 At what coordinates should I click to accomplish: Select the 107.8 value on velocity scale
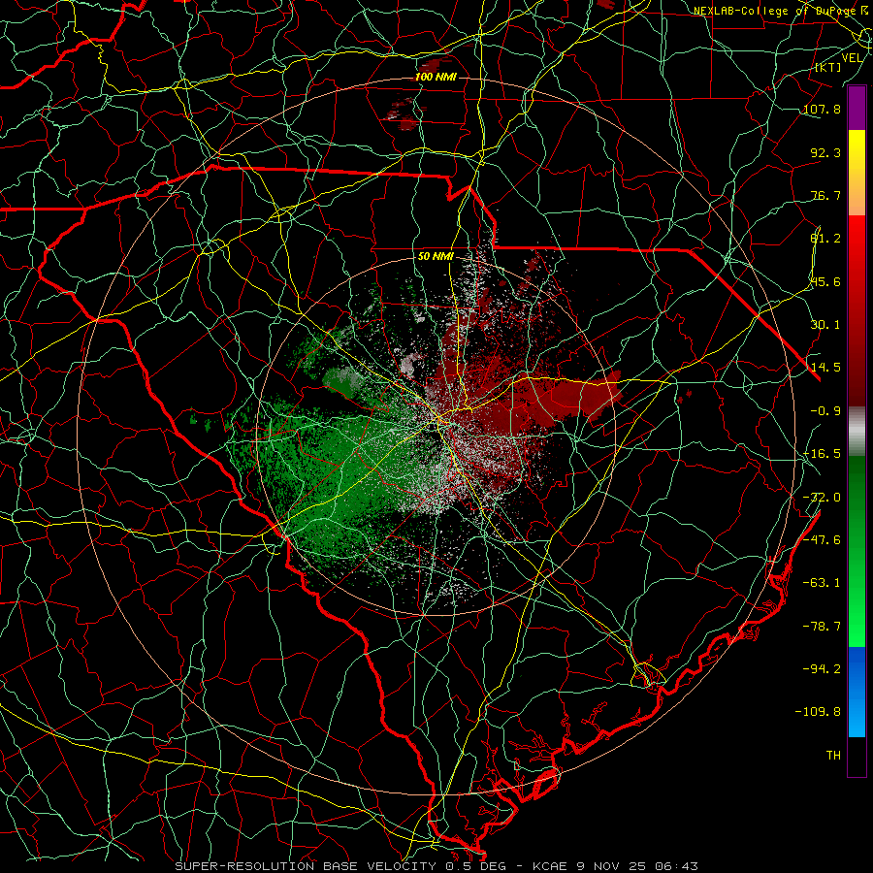click(822, 109)
